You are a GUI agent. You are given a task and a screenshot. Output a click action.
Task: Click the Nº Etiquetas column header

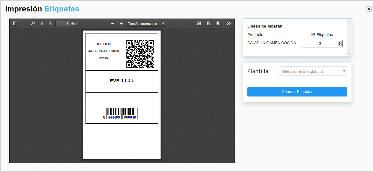[322, 35]
